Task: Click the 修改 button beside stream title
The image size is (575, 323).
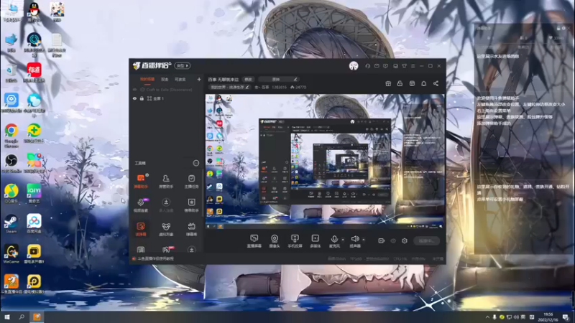Action: (248, 80)
